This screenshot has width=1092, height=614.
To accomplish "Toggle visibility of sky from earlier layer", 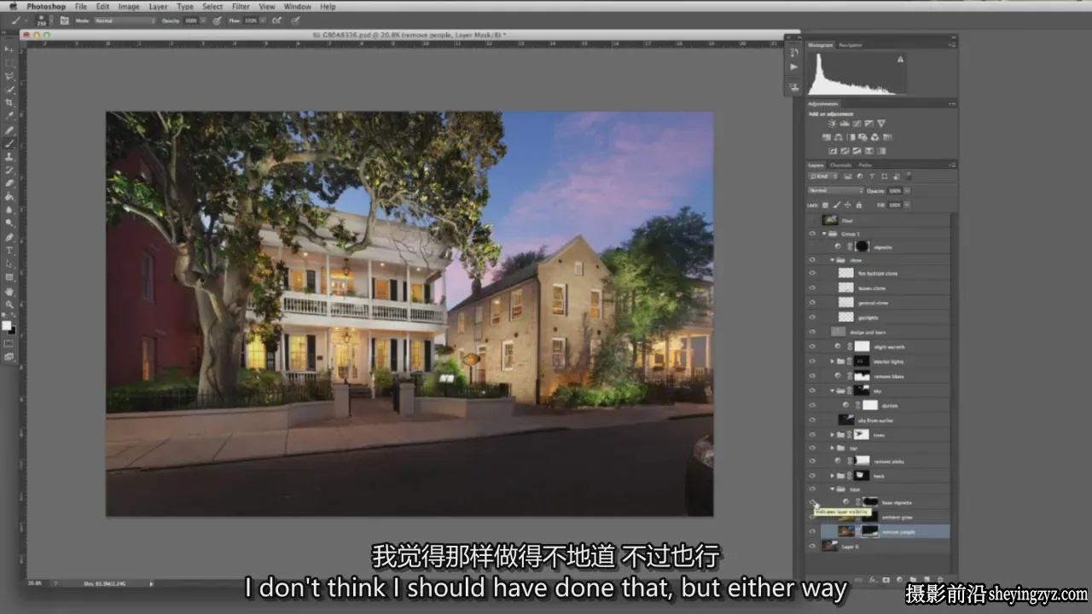I will click(812, 420).
